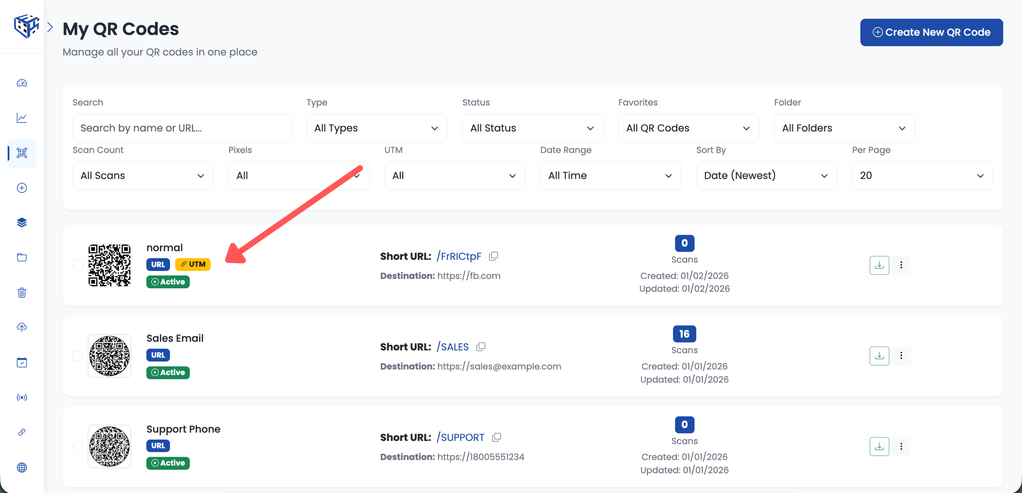Open the dashboard gauge icon in sidebar
The width and height of the screenshot is (1022, 493).
tap(22, 83)
